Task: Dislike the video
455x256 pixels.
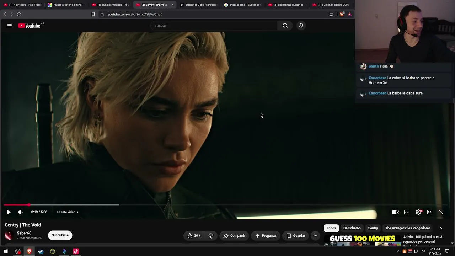Action: (x=211, y=236)
